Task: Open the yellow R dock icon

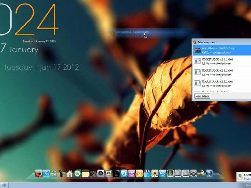Action: 108,174
